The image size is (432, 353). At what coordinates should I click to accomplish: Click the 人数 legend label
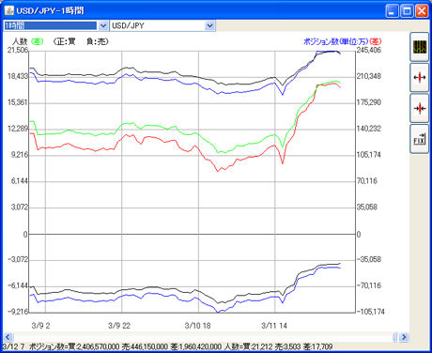[x=20, y=41]
